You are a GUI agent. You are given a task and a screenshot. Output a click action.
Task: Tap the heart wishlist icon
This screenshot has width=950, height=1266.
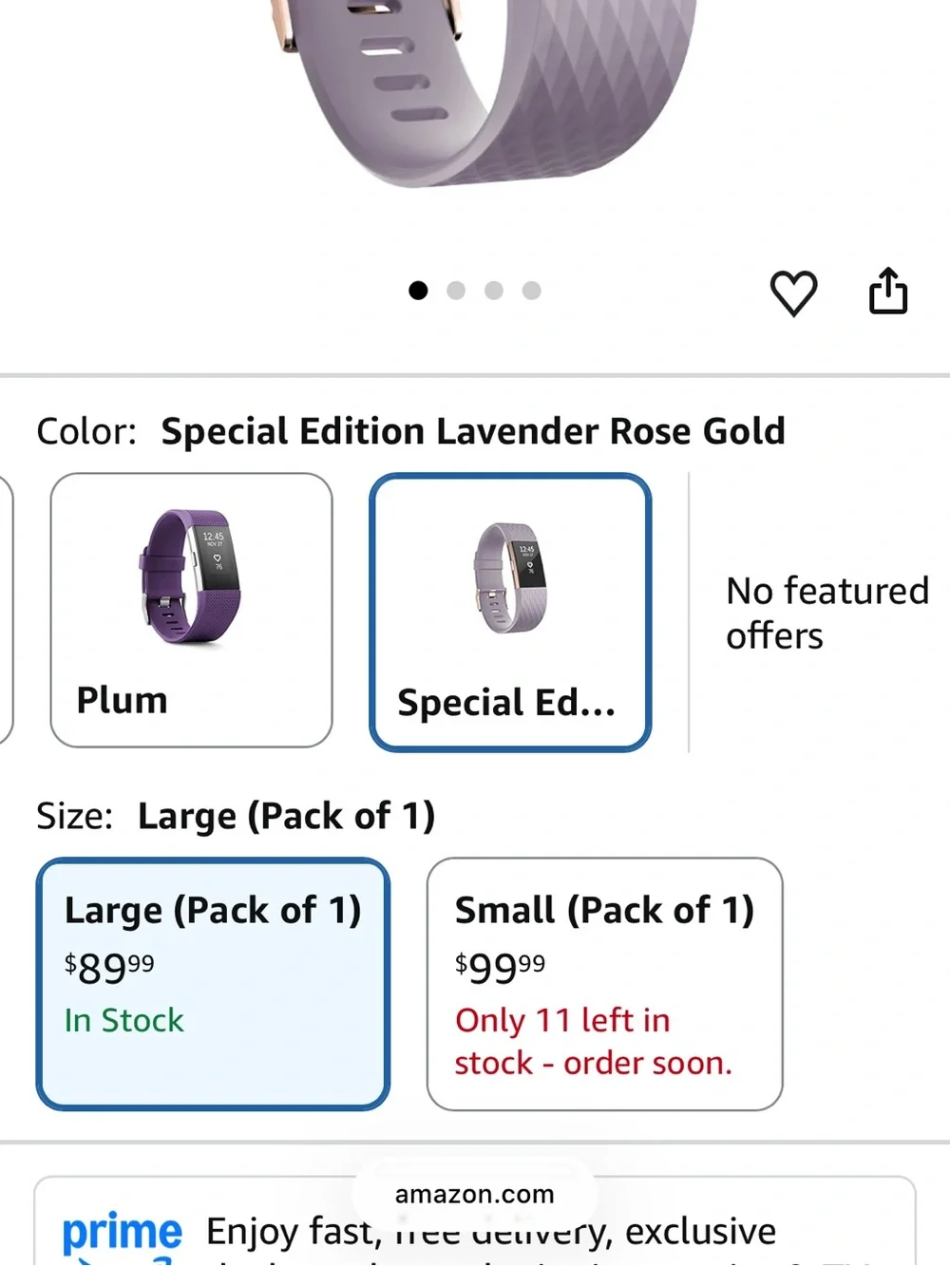click(793, 293)
